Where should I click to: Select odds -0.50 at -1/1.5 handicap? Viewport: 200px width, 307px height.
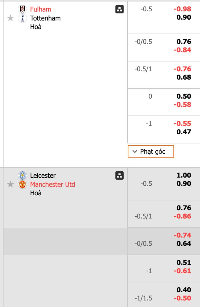click(x=182, y=298)
